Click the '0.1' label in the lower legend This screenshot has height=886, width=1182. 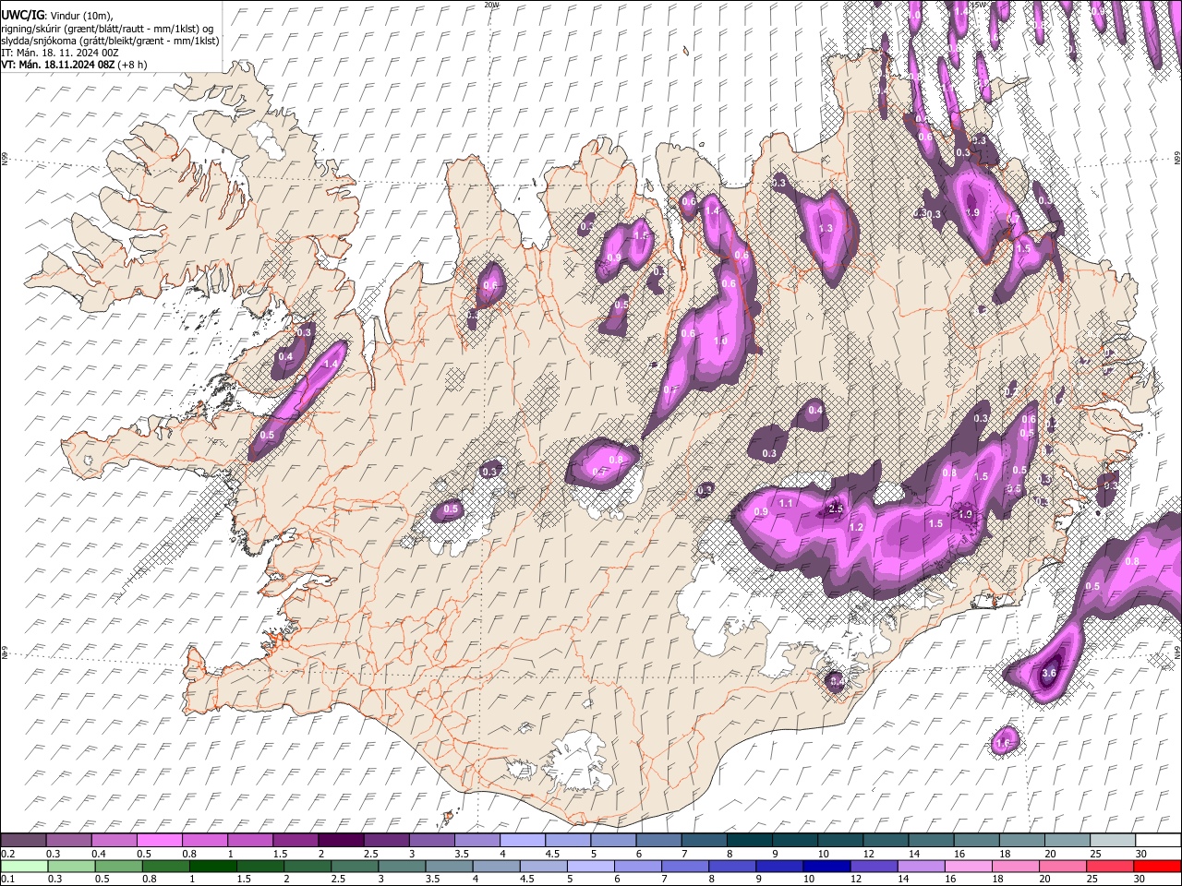pos(7,879)
